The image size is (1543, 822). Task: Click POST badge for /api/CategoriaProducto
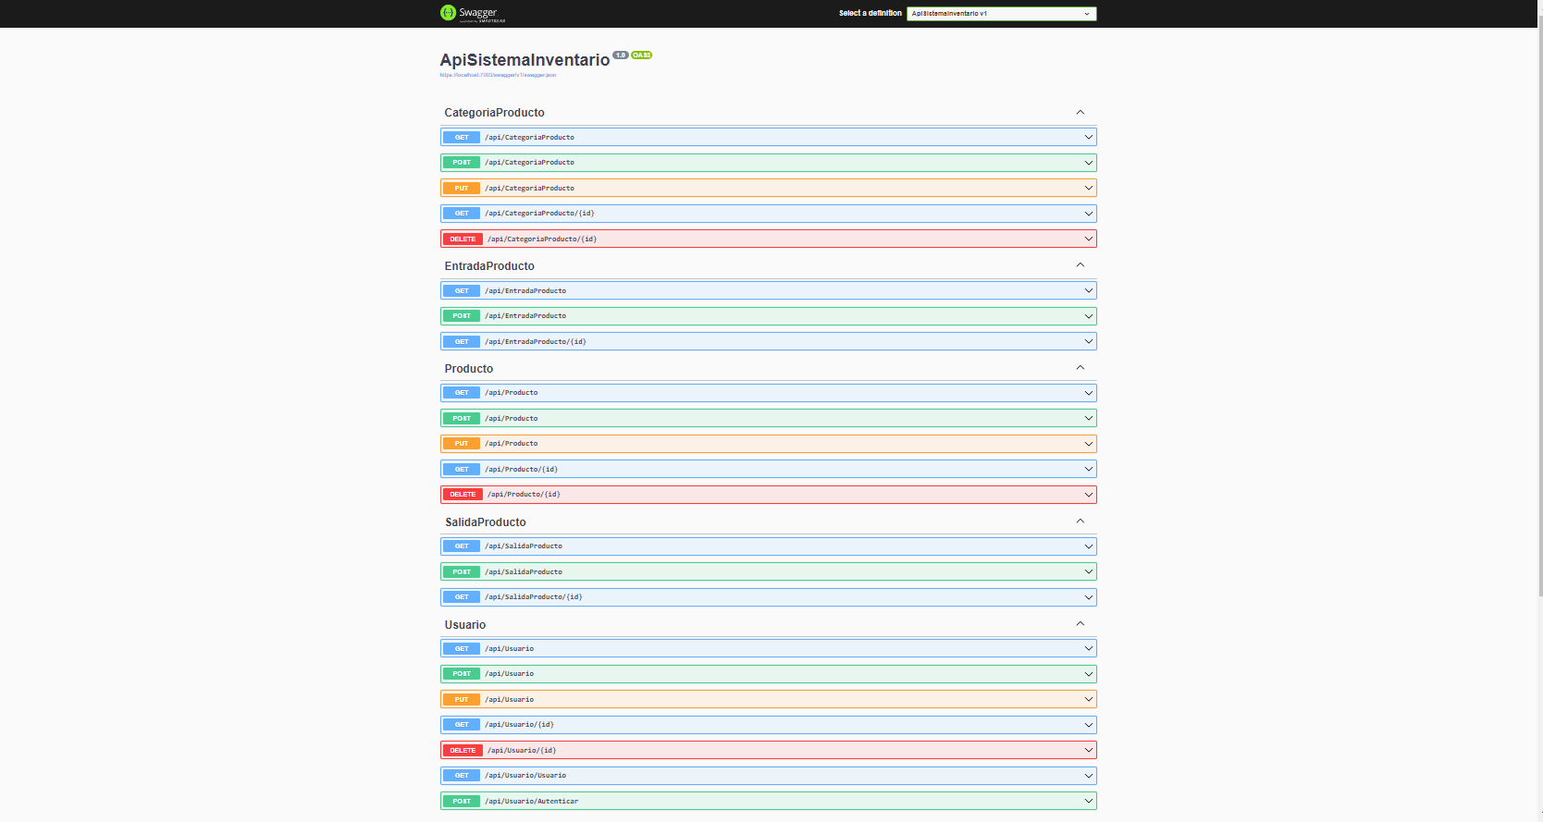(x=462, y=163)
